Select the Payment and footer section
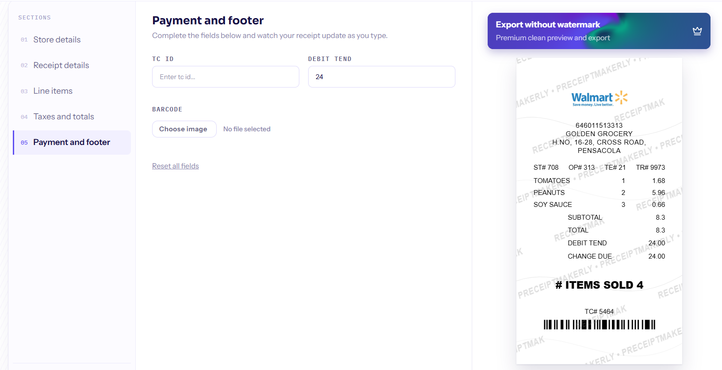This screenshot has width=722, height=370. click(x=72, y=142)
